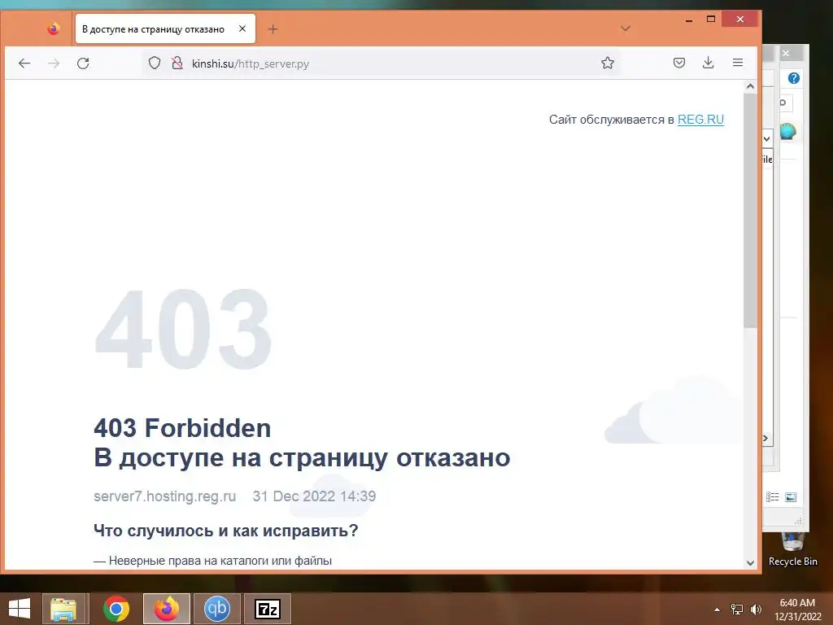The image size is (833, 625).
Task: Show hidden tray icons arrow
Action: click(x=717, y=610)
